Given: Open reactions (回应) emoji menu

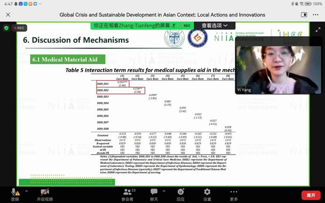Looking at the screenshot, I should tap(181, 194).
